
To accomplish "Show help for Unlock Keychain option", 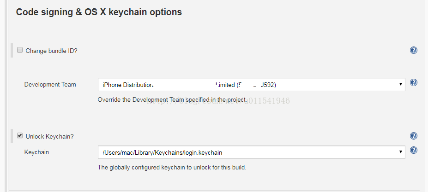I will pos(414,136).
